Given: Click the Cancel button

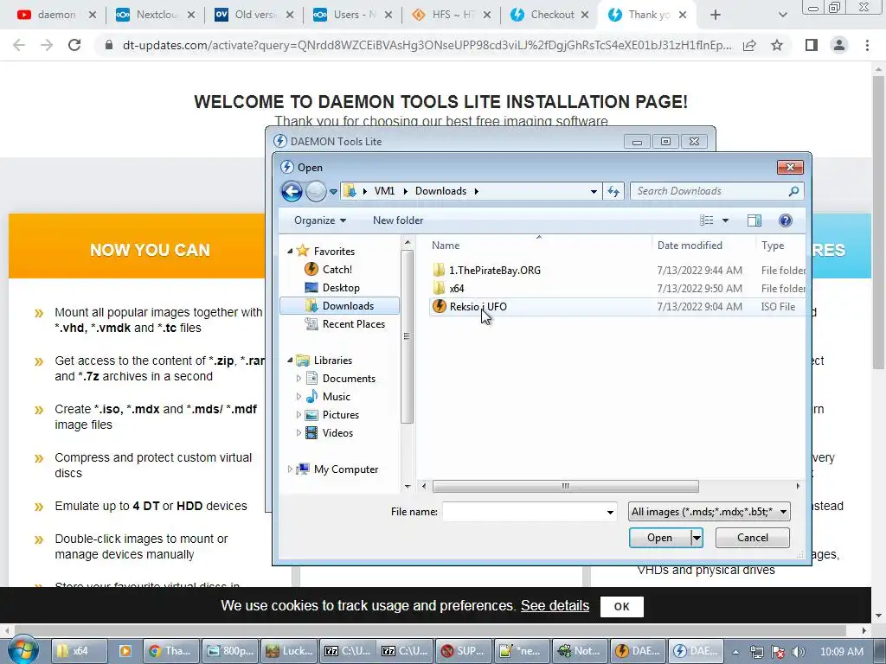Looking at the screenshot, I should pyautogui.click(x=752, y=538).
